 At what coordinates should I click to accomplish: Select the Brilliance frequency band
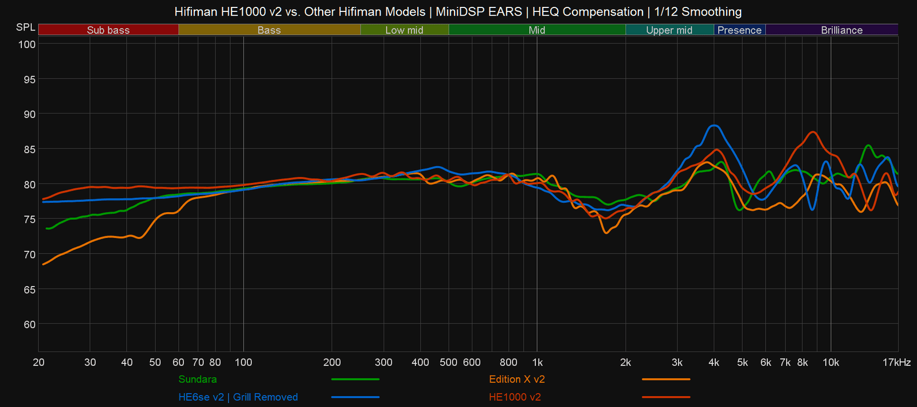tap(841, 30)
